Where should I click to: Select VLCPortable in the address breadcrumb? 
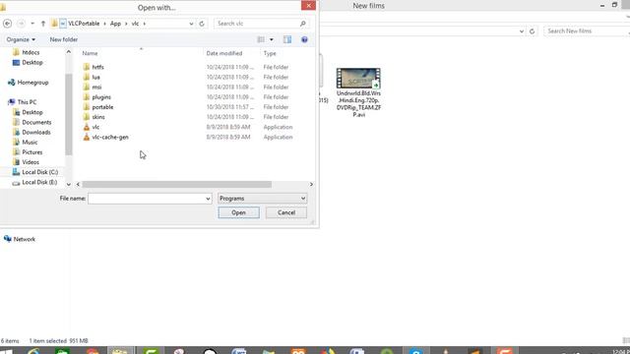click(x=84, y=24)
